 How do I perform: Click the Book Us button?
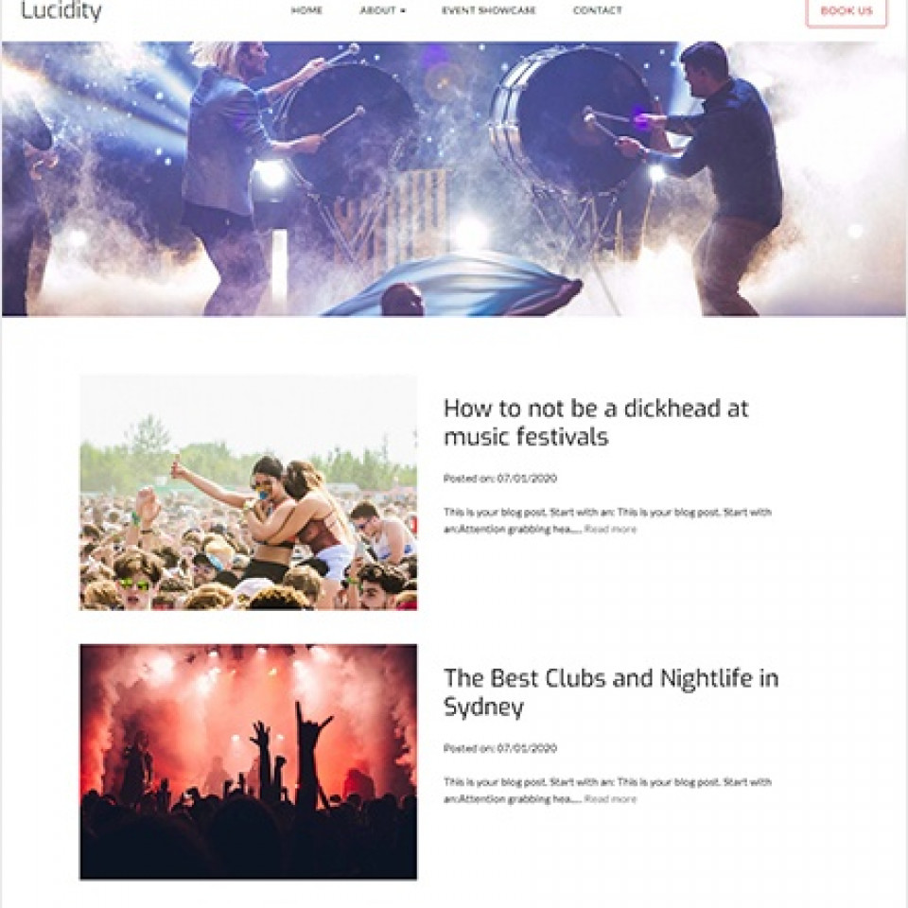click(x=846, y=11)
